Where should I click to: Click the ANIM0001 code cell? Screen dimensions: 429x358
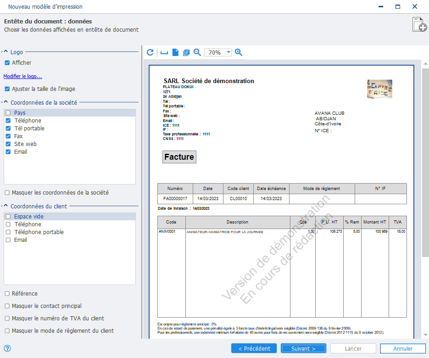tap(167, 231)
